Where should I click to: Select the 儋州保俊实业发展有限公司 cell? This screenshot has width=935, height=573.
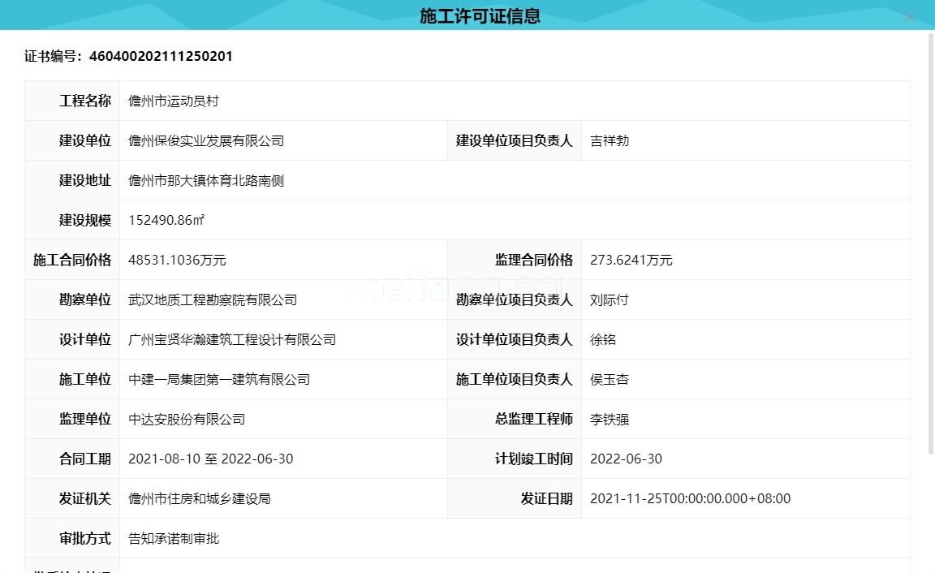(206, 141)
